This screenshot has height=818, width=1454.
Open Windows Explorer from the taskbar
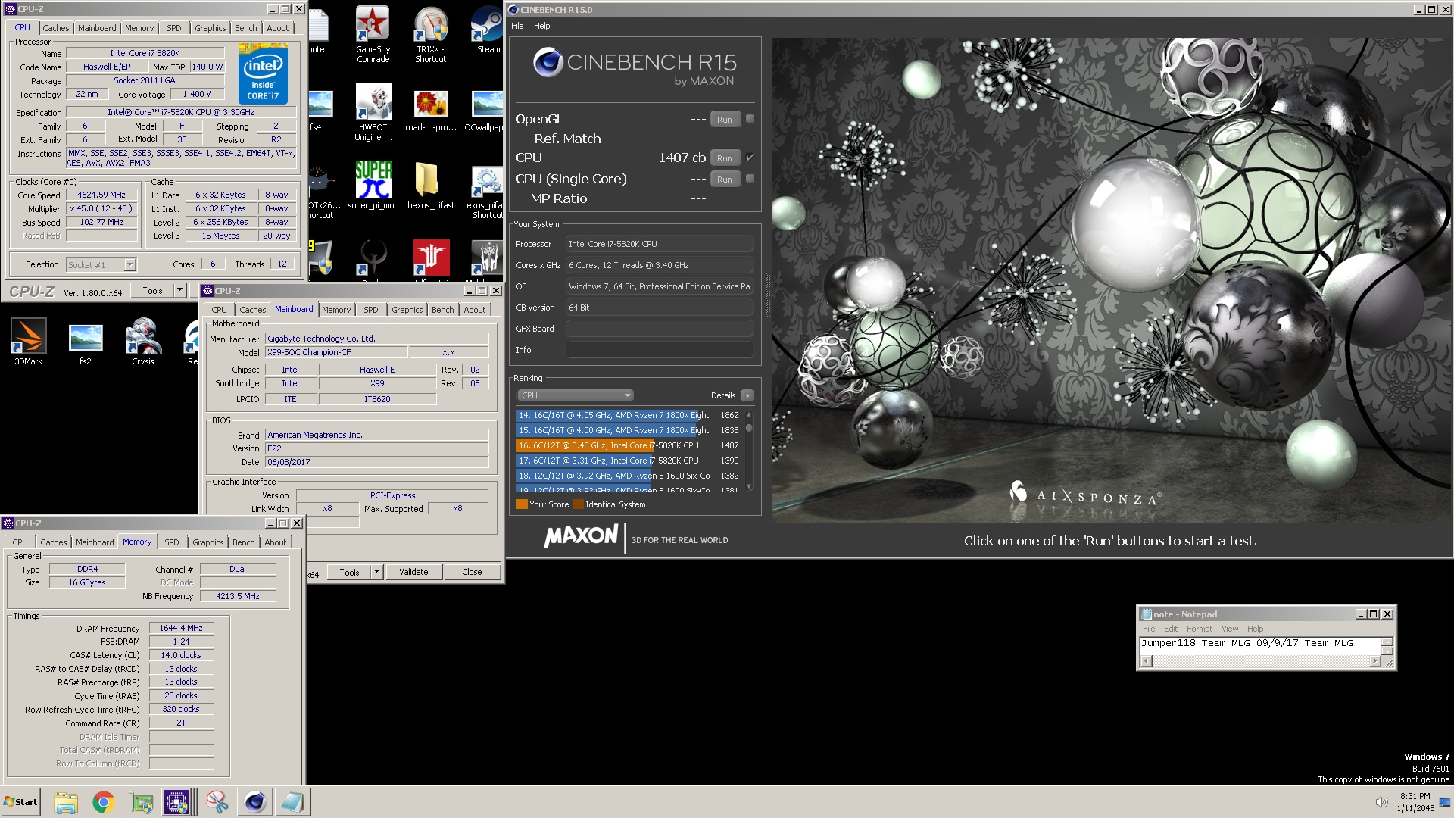coord(66,802)
